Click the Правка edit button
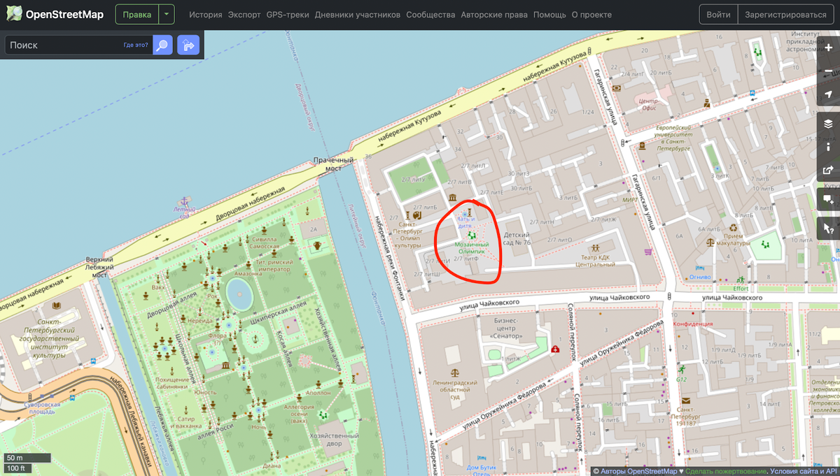This screenshot has width=840, height=476. click(137, 14)
